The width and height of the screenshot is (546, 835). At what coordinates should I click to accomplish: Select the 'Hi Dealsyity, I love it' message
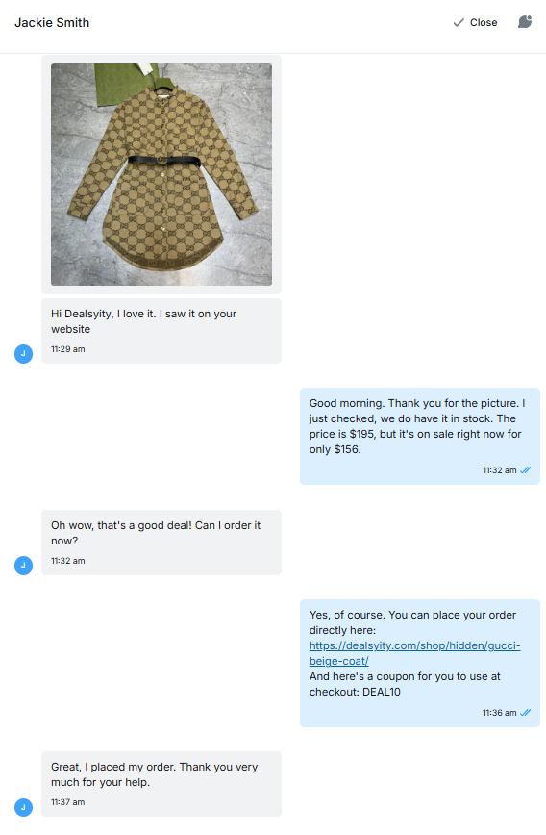pos(161,331)
